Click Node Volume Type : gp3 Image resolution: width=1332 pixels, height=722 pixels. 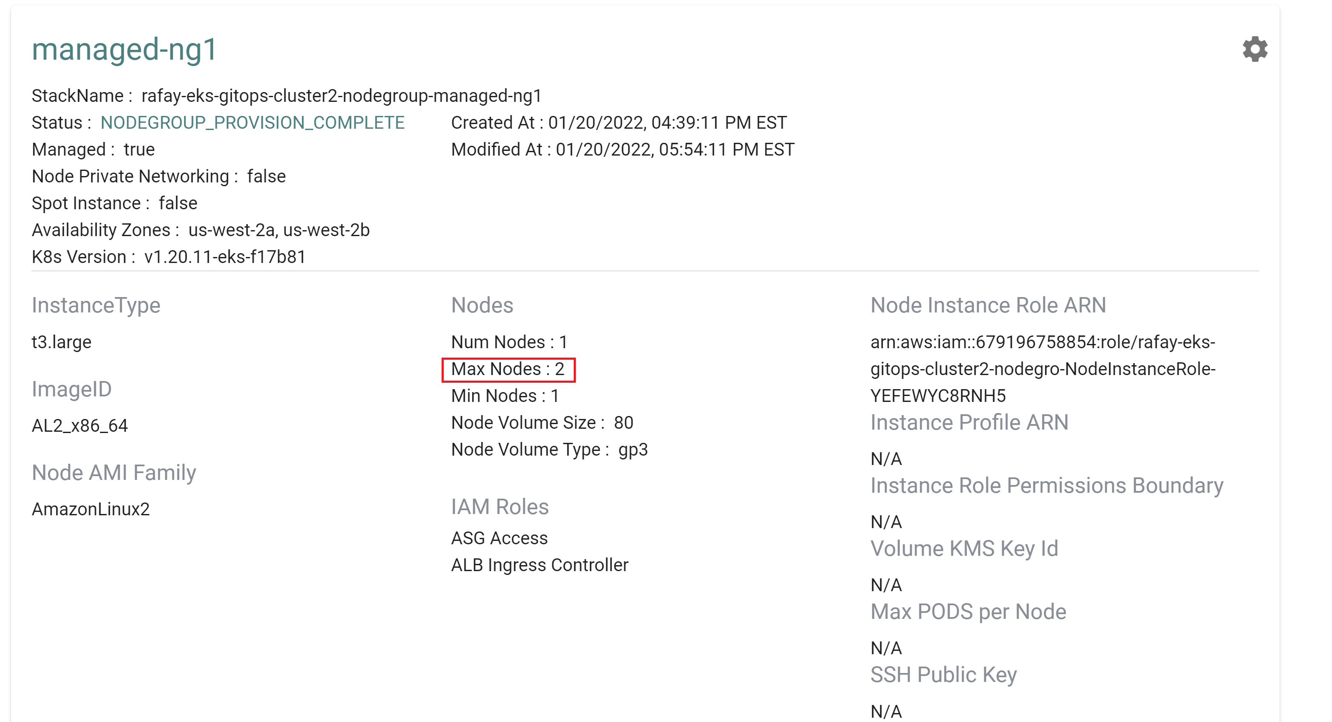(549, 450)
